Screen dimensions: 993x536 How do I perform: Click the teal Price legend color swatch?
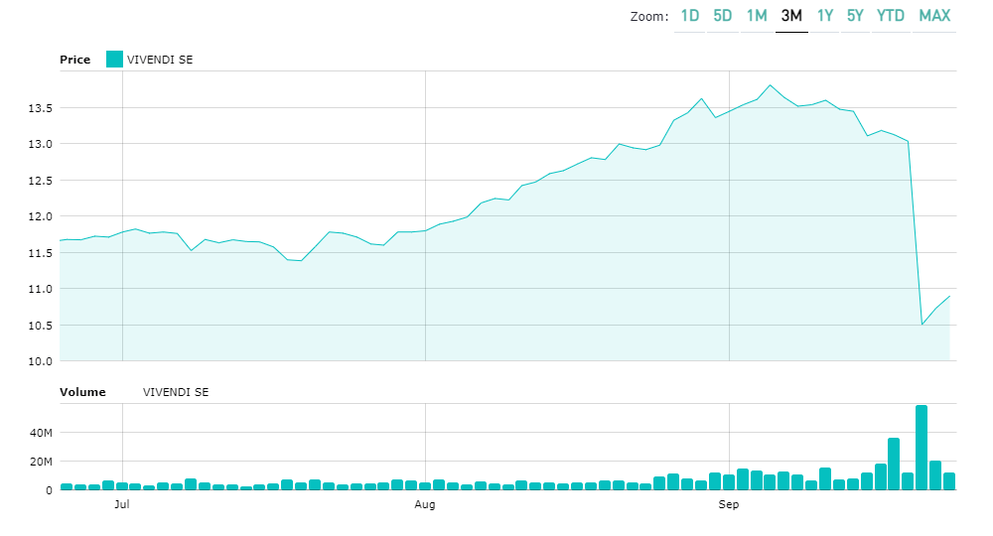click(114, 60)
